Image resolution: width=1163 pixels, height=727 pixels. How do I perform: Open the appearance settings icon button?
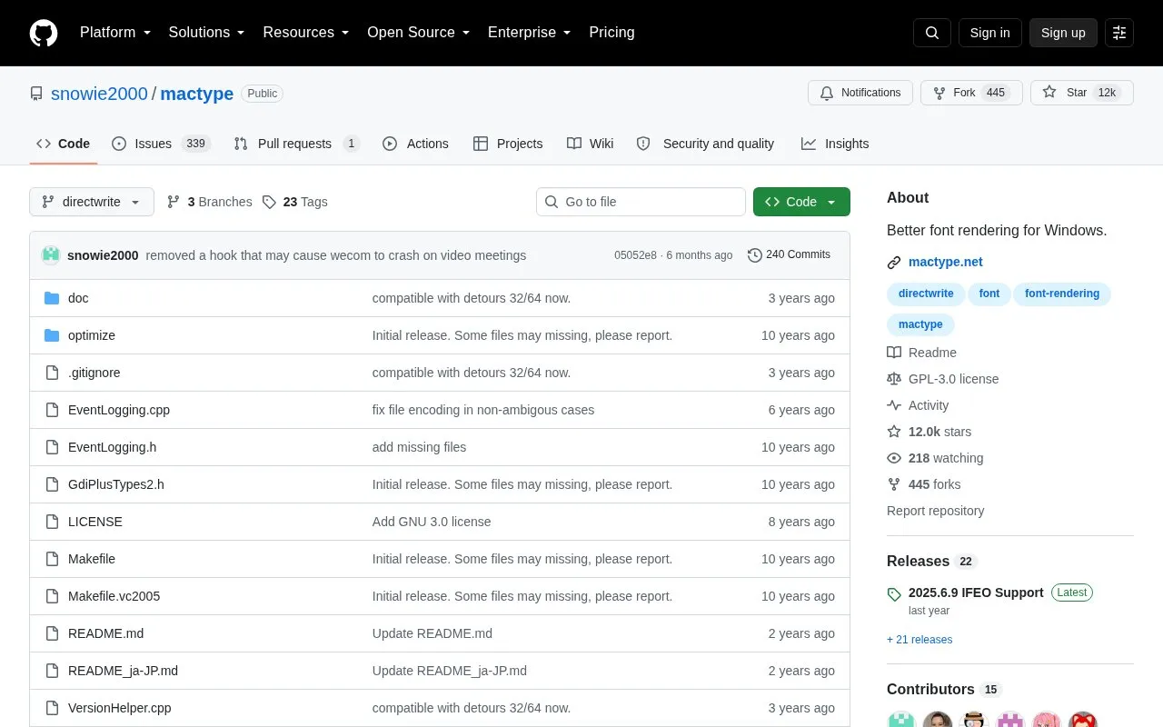pyautogui.click(x=1119, y=33)
